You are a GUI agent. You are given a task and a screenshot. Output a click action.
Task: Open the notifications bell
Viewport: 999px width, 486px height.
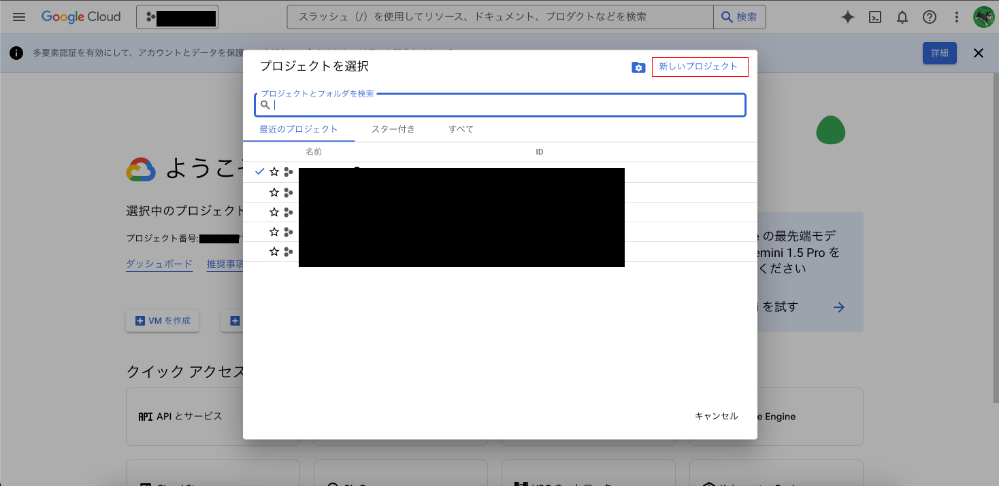[x=902, y=18]
